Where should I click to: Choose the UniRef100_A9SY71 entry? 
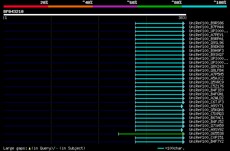click(x=206, y=106)
